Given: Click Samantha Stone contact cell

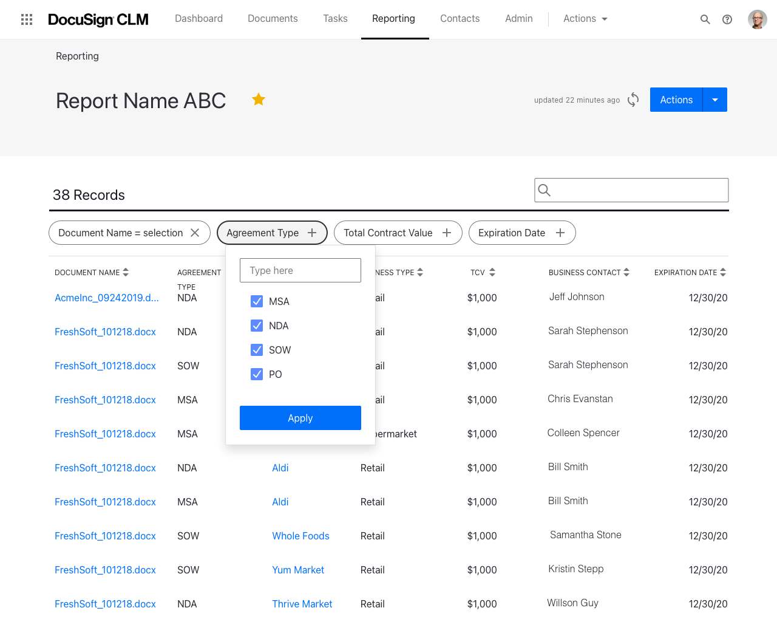Looking at the screenshot, I should click(586, 535).
